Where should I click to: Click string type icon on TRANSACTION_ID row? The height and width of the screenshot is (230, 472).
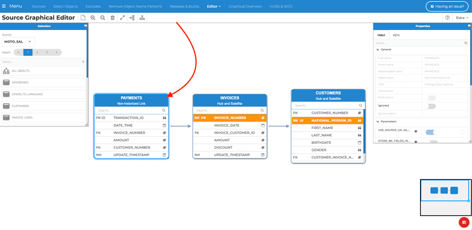coord(165,118)
